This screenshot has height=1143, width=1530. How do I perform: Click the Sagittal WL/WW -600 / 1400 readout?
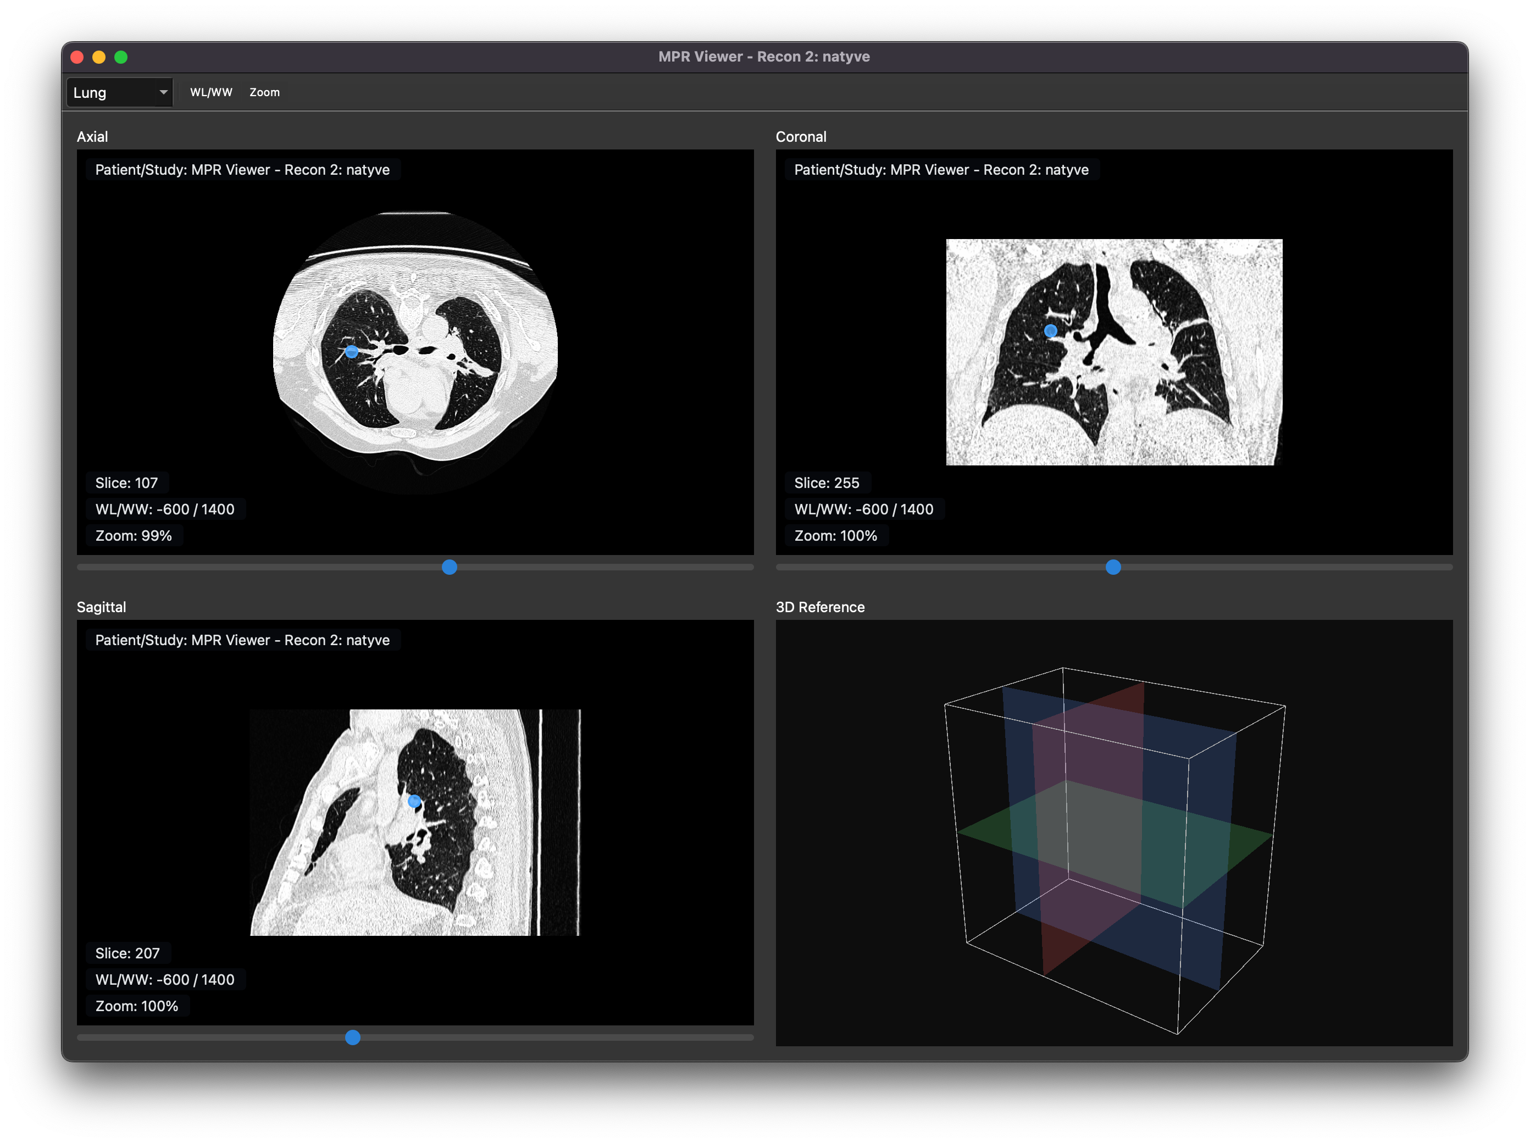165,979
